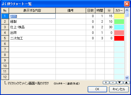Click the 時間 column header
Viewport: 131px width, 95px height.
(100, 11)
